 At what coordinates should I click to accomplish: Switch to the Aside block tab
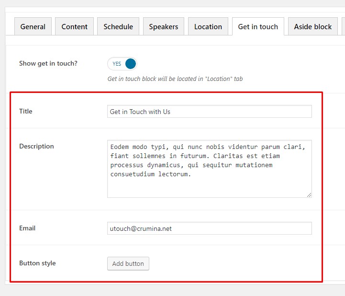tap(312, 27)
